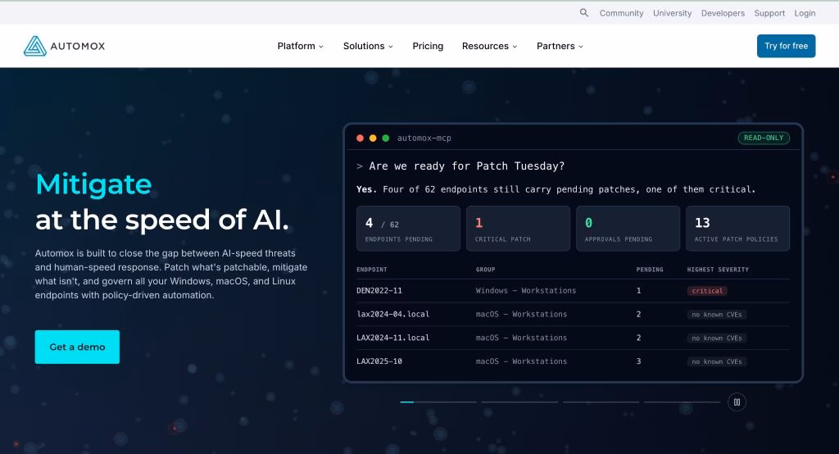Click the 'Are we ready for Patch Tuesday?' prompt

click(466, 166)
